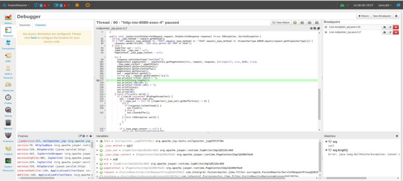Open the Profiler sidebar icon
This screenshot has height=181, width=403.
(x=8, y=99)
